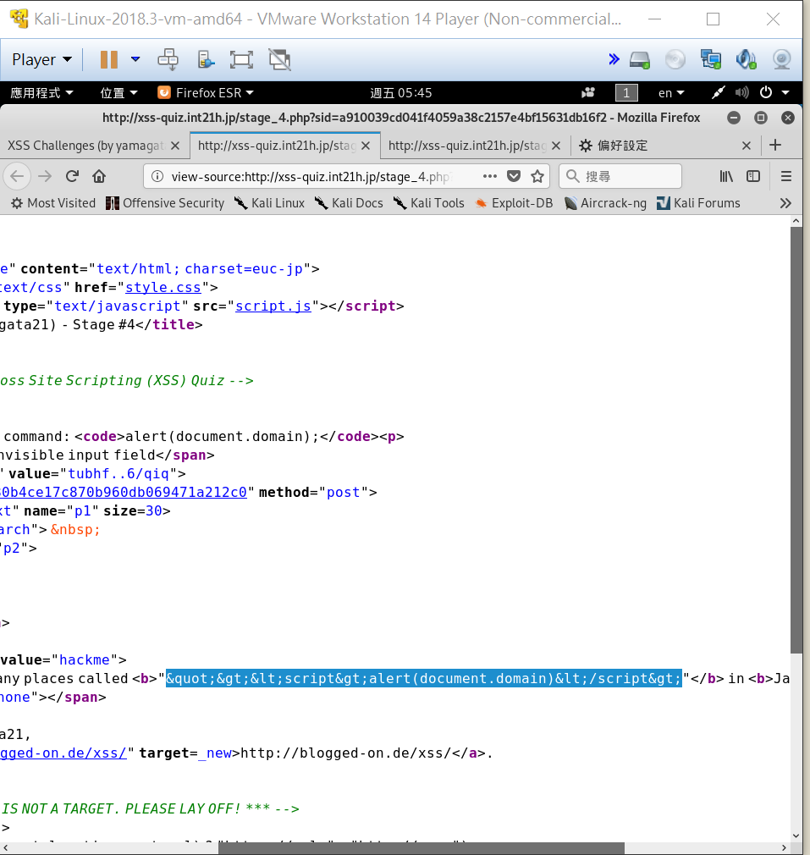Open script.js source link
The height and width of the screenshot is (855, 810).
pos(273,306)
